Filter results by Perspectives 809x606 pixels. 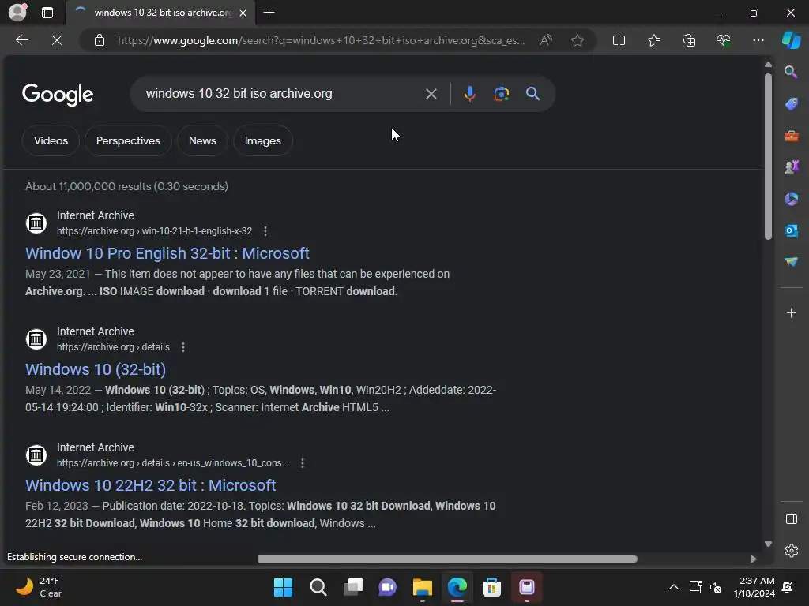coord(128,140)
